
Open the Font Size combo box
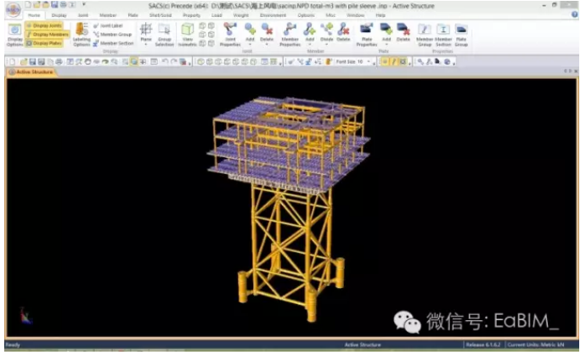[x=353, y=62]
